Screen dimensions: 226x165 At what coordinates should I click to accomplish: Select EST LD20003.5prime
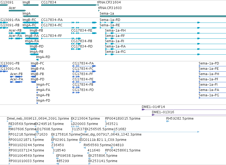[x=75, y=127]
